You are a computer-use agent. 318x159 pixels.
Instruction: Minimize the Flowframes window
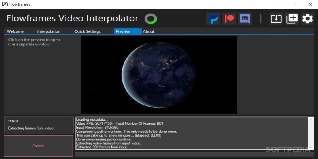(276, 4)
